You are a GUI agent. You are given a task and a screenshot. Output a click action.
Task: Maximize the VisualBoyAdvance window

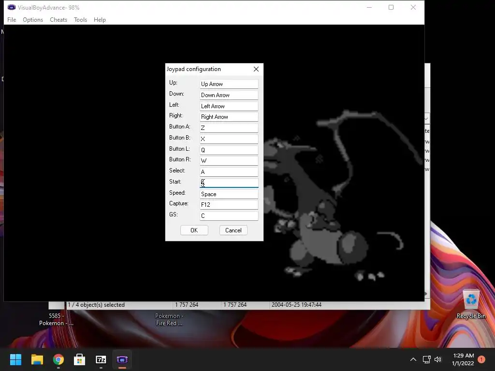tap(391, 7)
